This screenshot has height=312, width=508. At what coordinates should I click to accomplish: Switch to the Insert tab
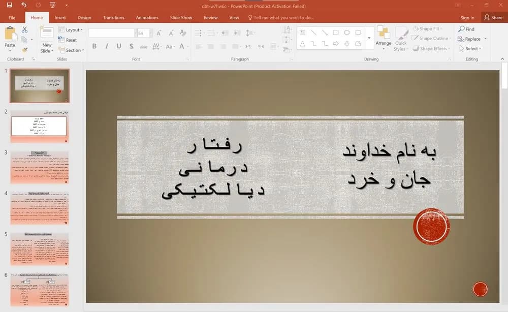(x=60, y=17)
